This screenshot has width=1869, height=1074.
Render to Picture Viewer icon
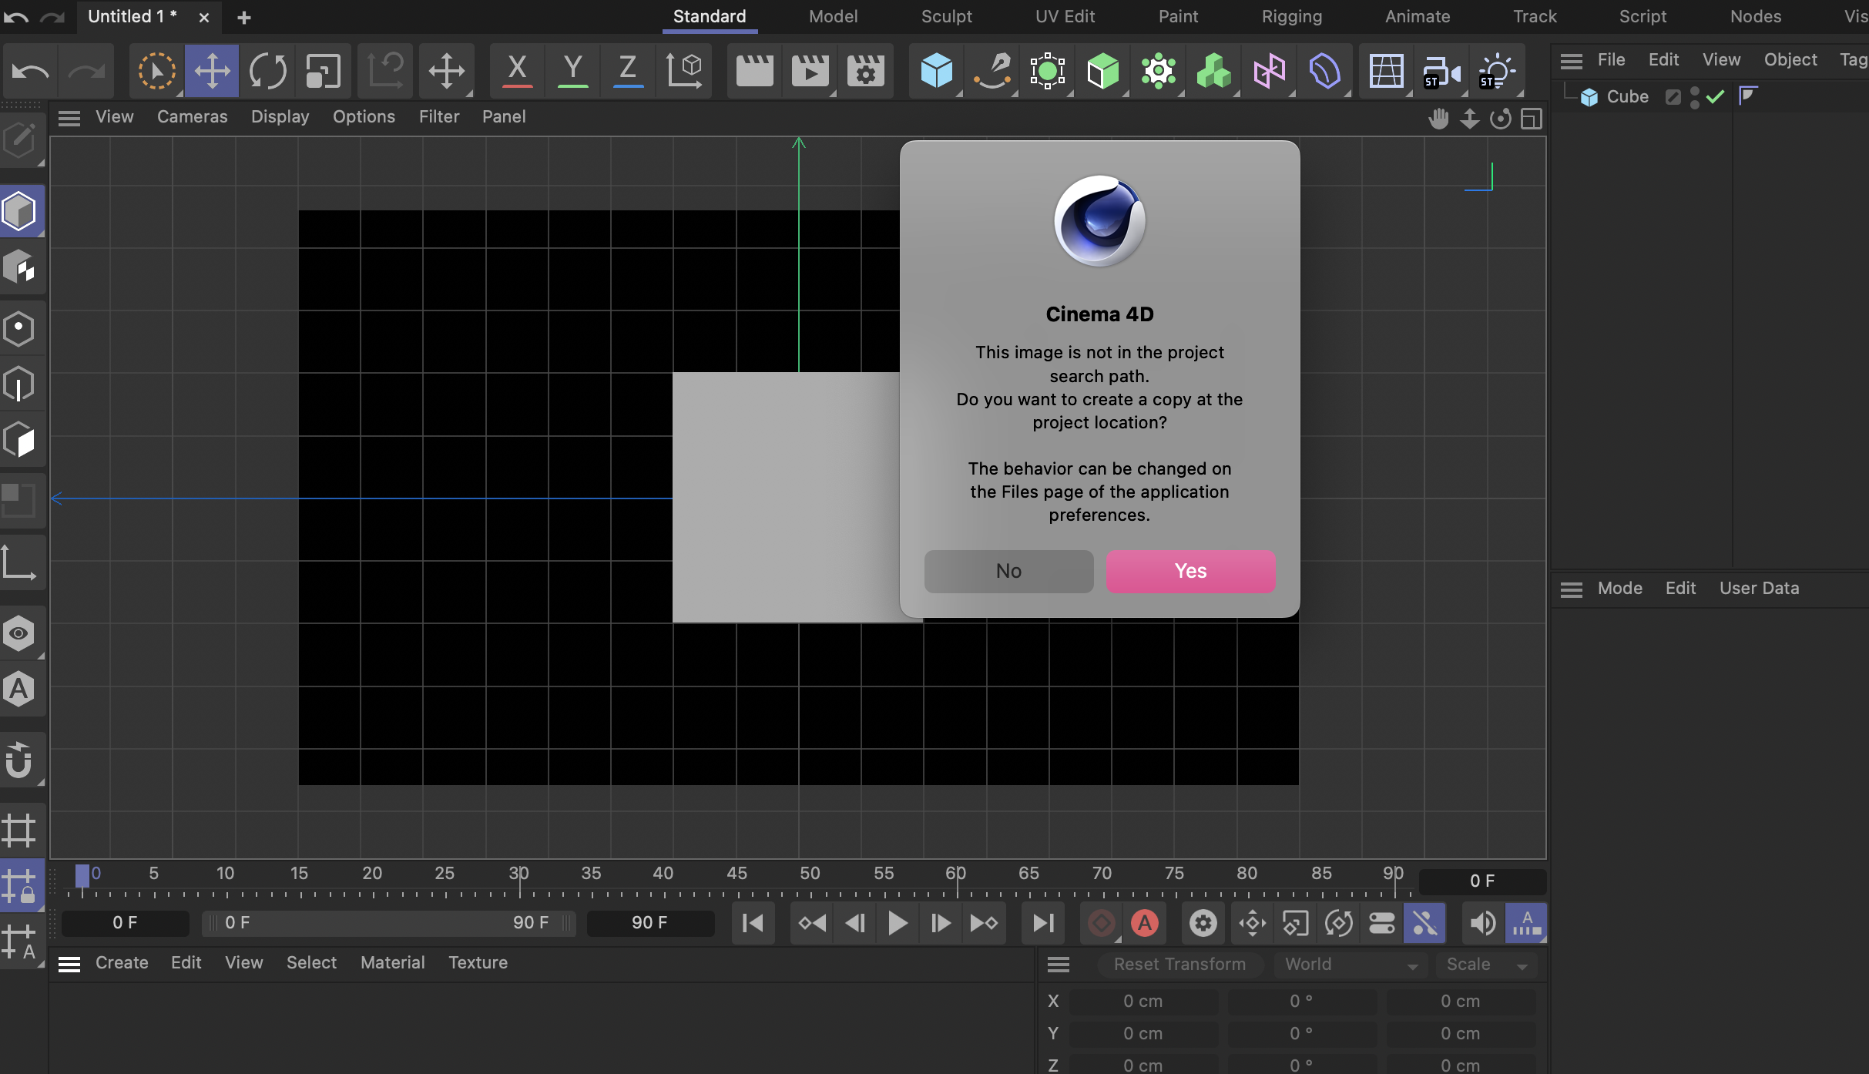(x=810, y=71)
